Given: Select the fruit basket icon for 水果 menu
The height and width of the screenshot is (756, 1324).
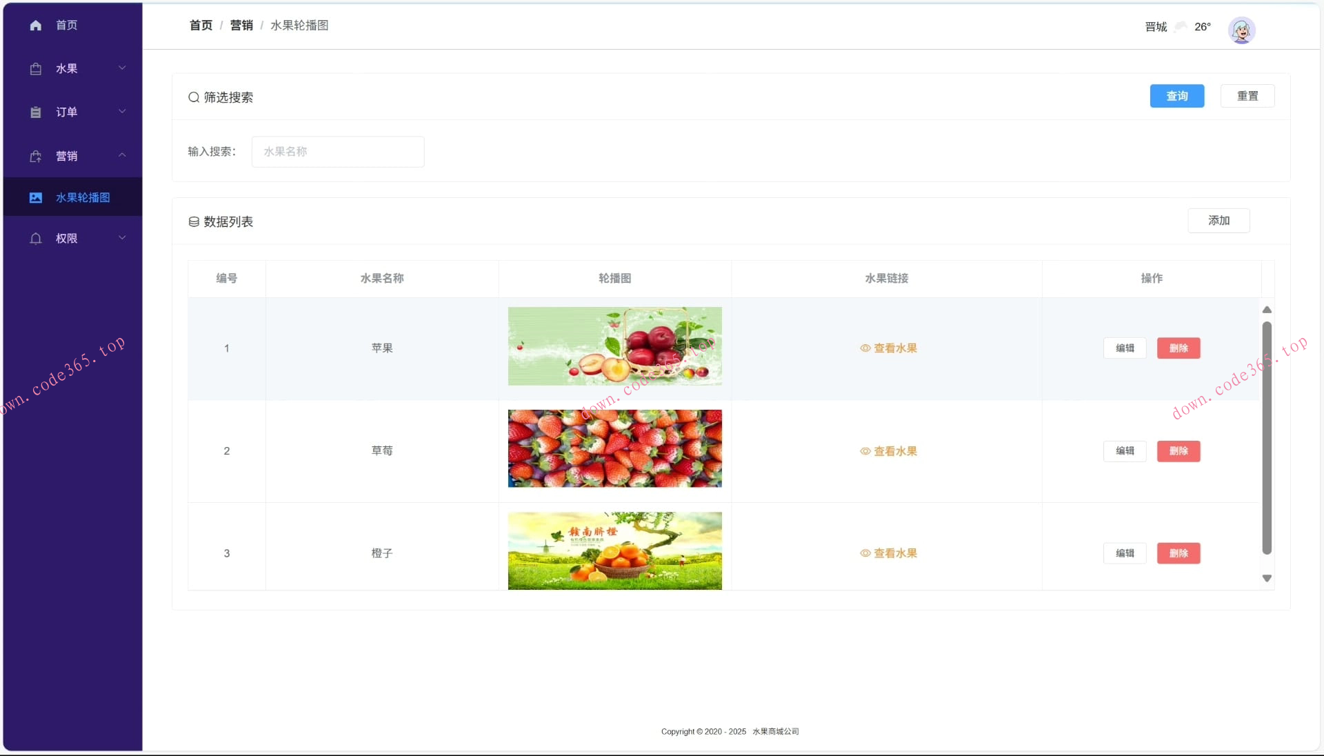Looking at the screenshot, I should point(36,68).
